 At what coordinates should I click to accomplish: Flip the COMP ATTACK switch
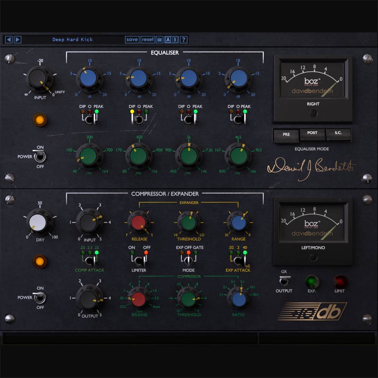click(x=90, y=260)
